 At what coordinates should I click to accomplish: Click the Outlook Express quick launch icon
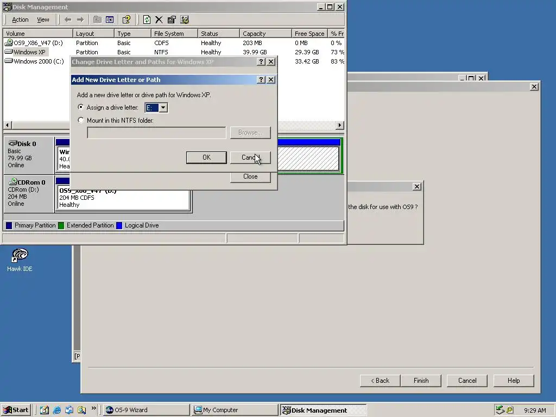(69, 410)
